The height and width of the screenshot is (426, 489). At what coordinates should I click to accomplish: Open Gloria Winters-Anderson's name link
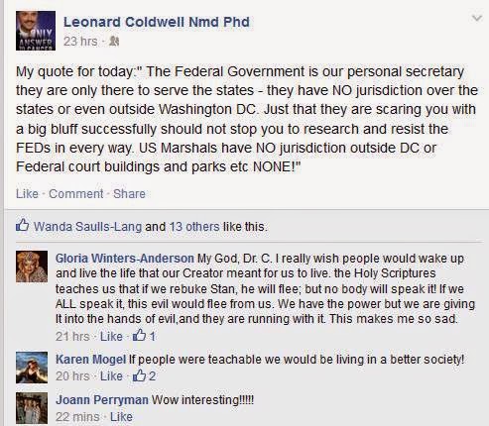tap(125, 259)
